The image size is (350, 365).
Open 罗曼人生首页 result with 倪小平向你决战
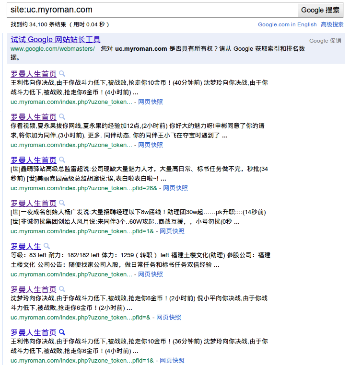[x=34, y=289]
